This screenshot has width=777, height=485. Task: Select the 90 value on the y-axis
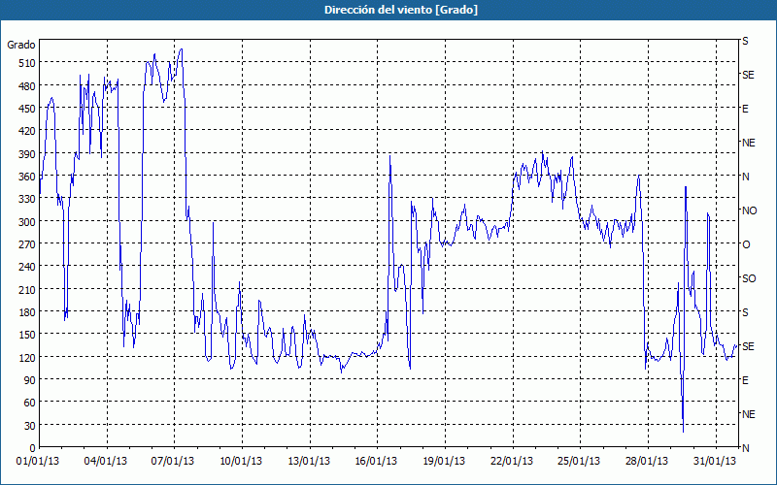pos(29,380)
